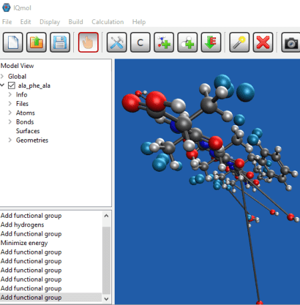Uncheck the ala_phe_ala molecule checkbox
This screenshot has width=300, height=305.
coord(11,85)
